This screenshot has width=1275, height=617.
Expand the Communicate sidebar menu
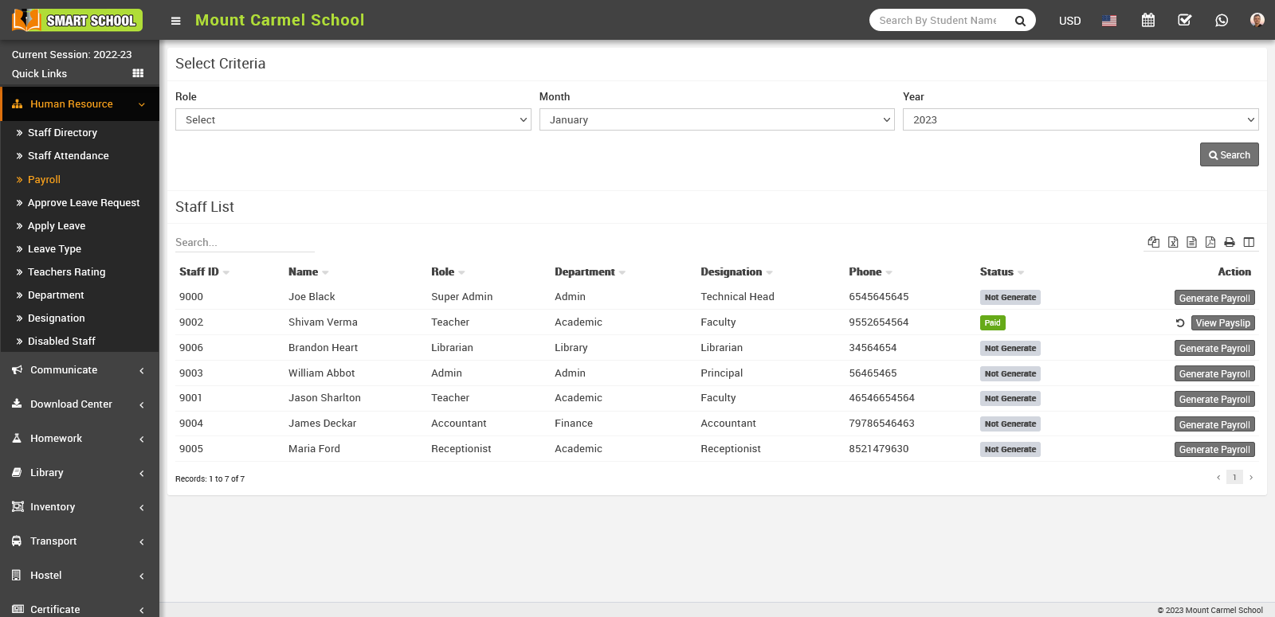click(80, 370)
